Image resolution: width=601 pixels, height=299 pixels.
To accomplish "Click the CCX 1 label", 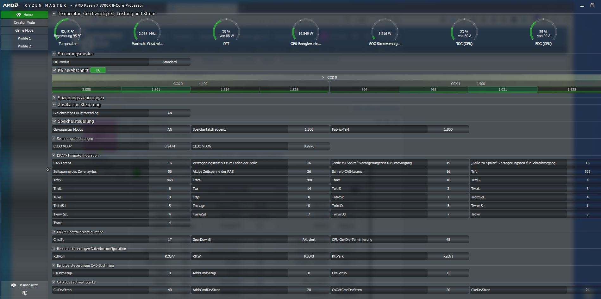I will [455, 84].
